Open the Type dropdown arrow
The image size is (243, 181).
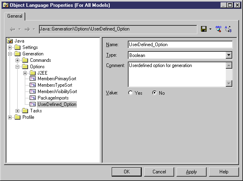pos(229,55)
